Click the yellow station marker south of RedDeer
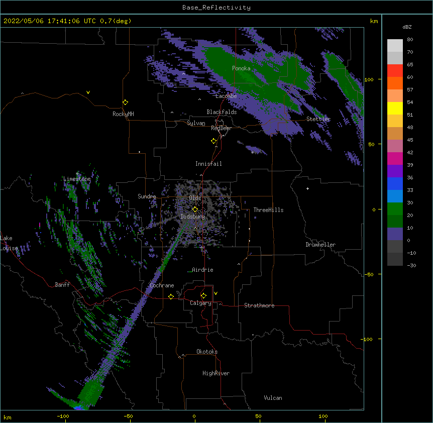 point(214,141)
